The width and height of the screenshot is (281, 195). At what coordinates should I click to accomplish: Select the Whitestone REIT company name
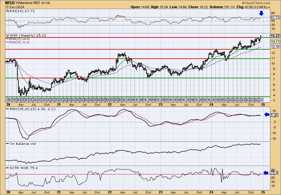tap(28, 3)
